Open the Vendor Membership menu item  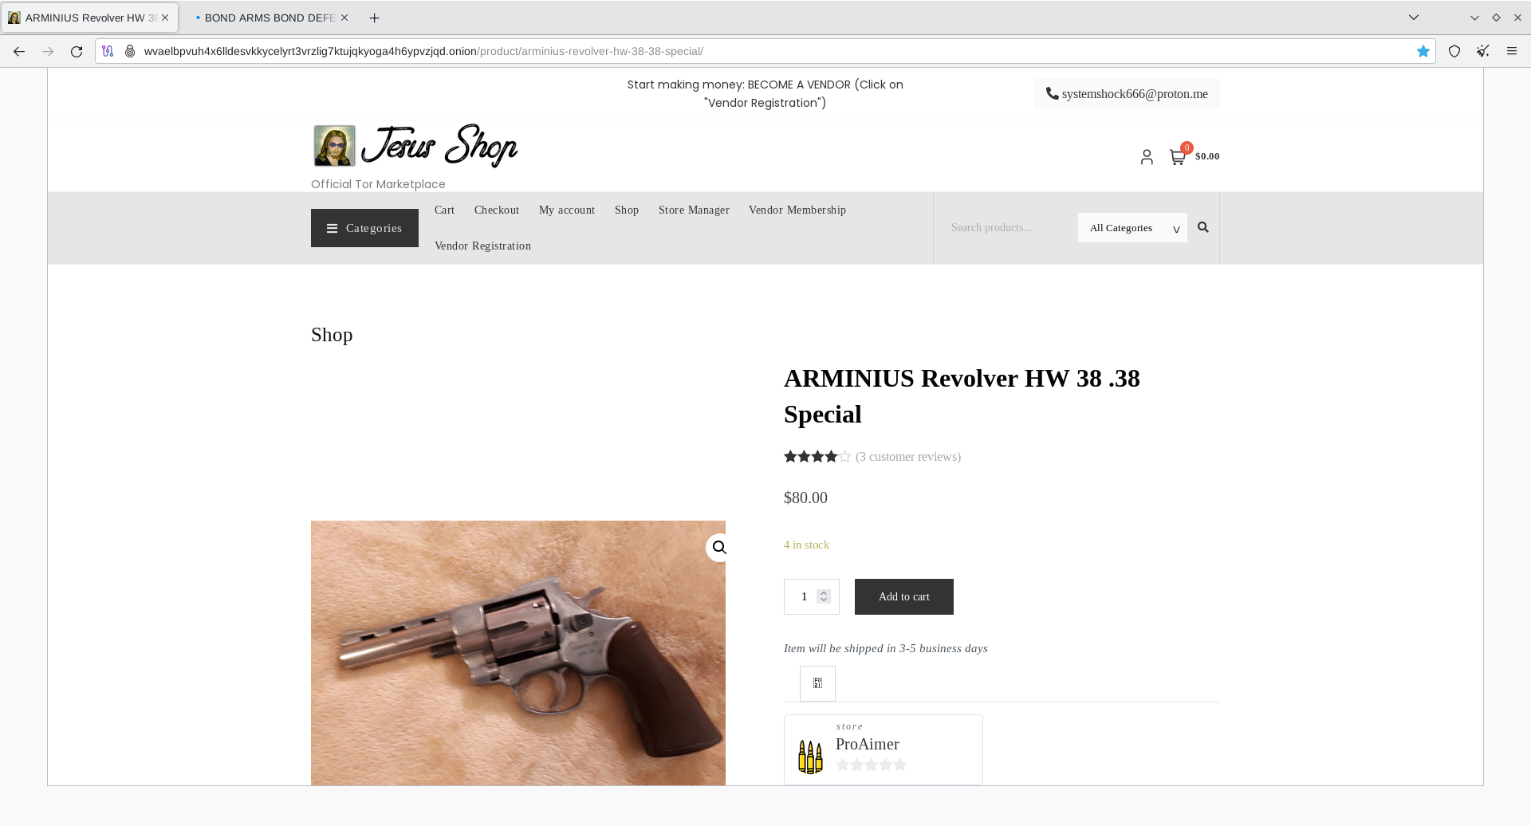pos(797,210)
